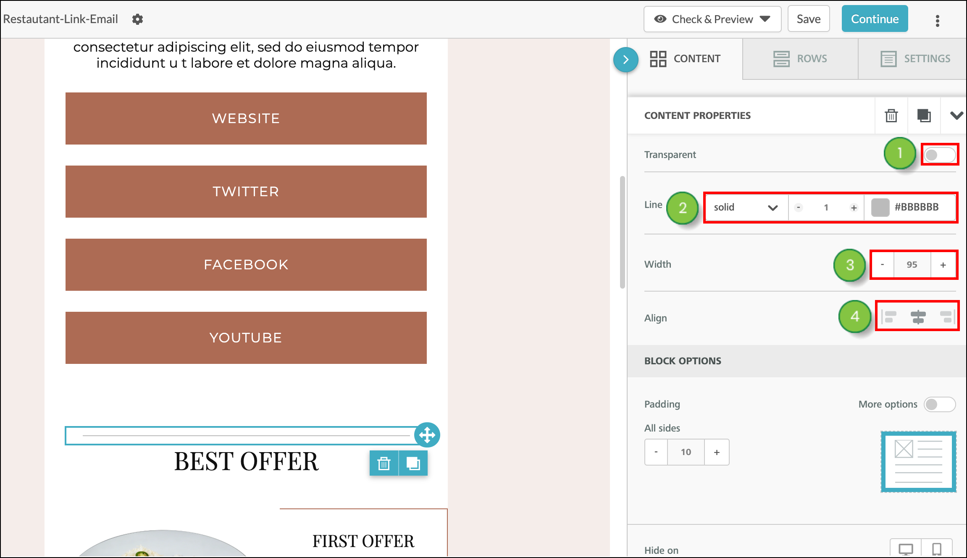This screenshot has width=967, height=558.
Task: Click the TWITTER button in email
Action: 246,192
